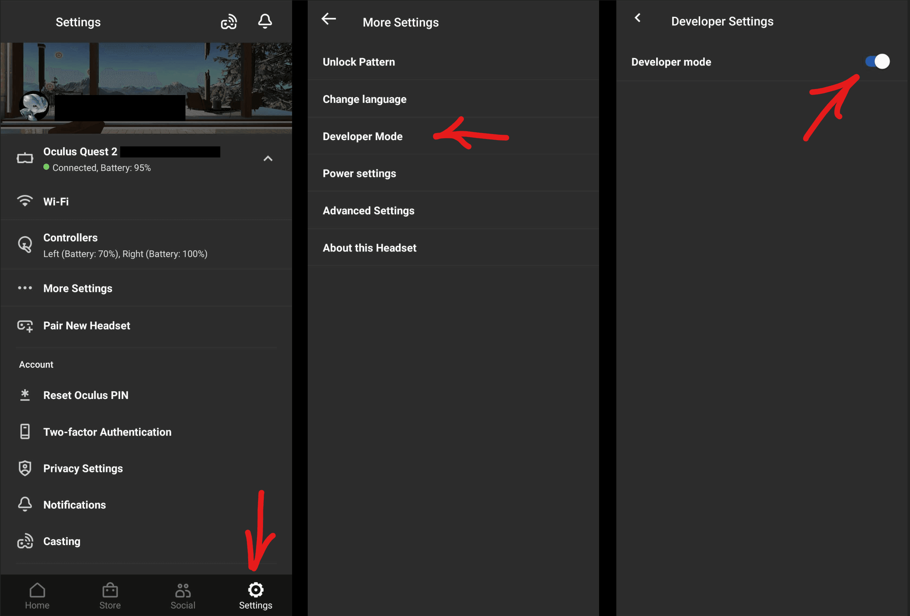This screenshot has width=910, height=616.
Task: Collapse the Oculus Quest 2 device section
Action: pyautogui.click(x=268, y=159)
